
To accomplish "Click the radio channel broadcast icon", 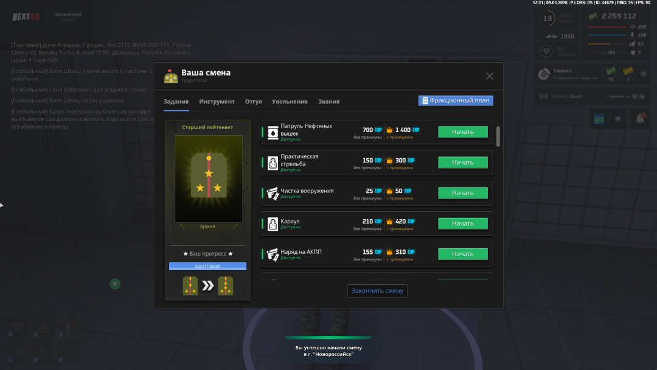I will [x=544, y=96].
